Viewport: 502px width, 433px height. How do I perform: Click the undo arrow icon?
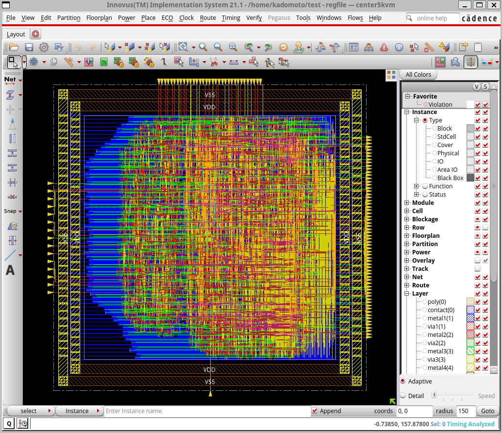(x=78, y=48)
